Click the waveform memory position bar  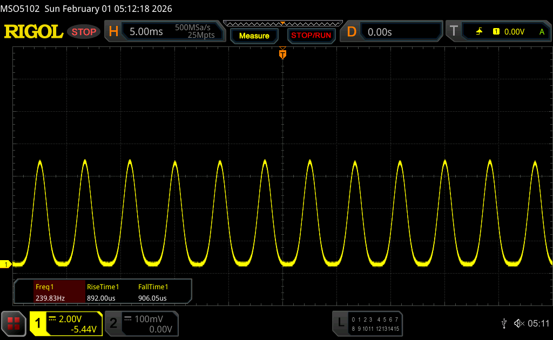[282, 24]
